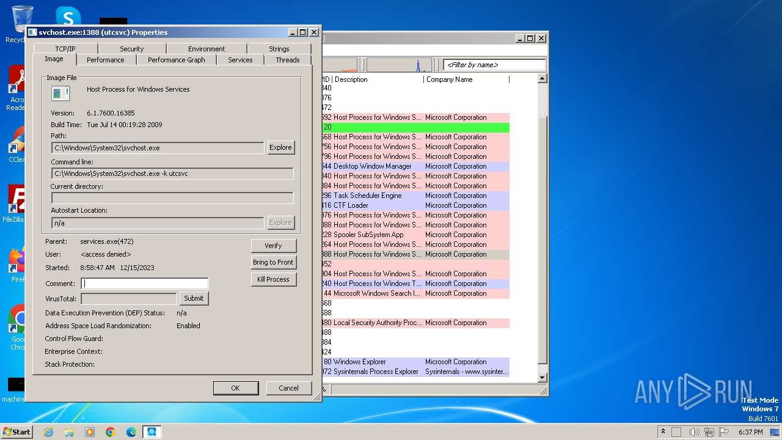782x440 pixels.
Task: Click the Command line field
Action: [x=172, y=174]
